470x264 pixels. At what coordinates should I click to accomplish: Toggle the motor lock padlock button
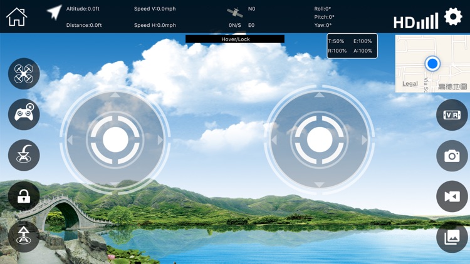[x=24, y=196]
